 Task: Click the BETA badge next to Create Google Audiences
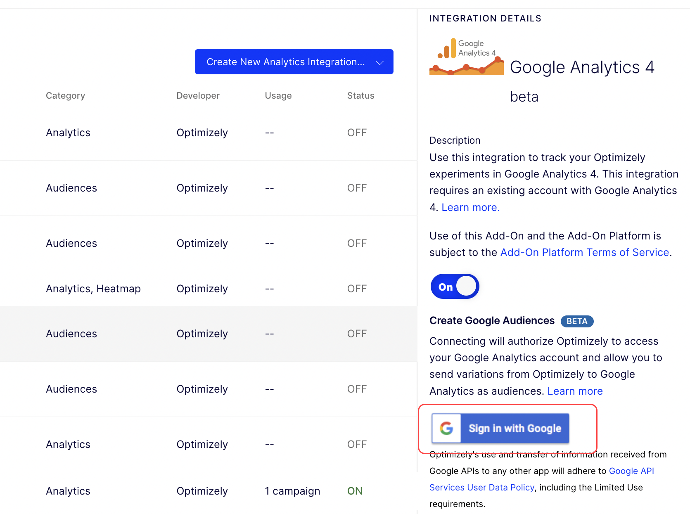[x=577, y=321]
